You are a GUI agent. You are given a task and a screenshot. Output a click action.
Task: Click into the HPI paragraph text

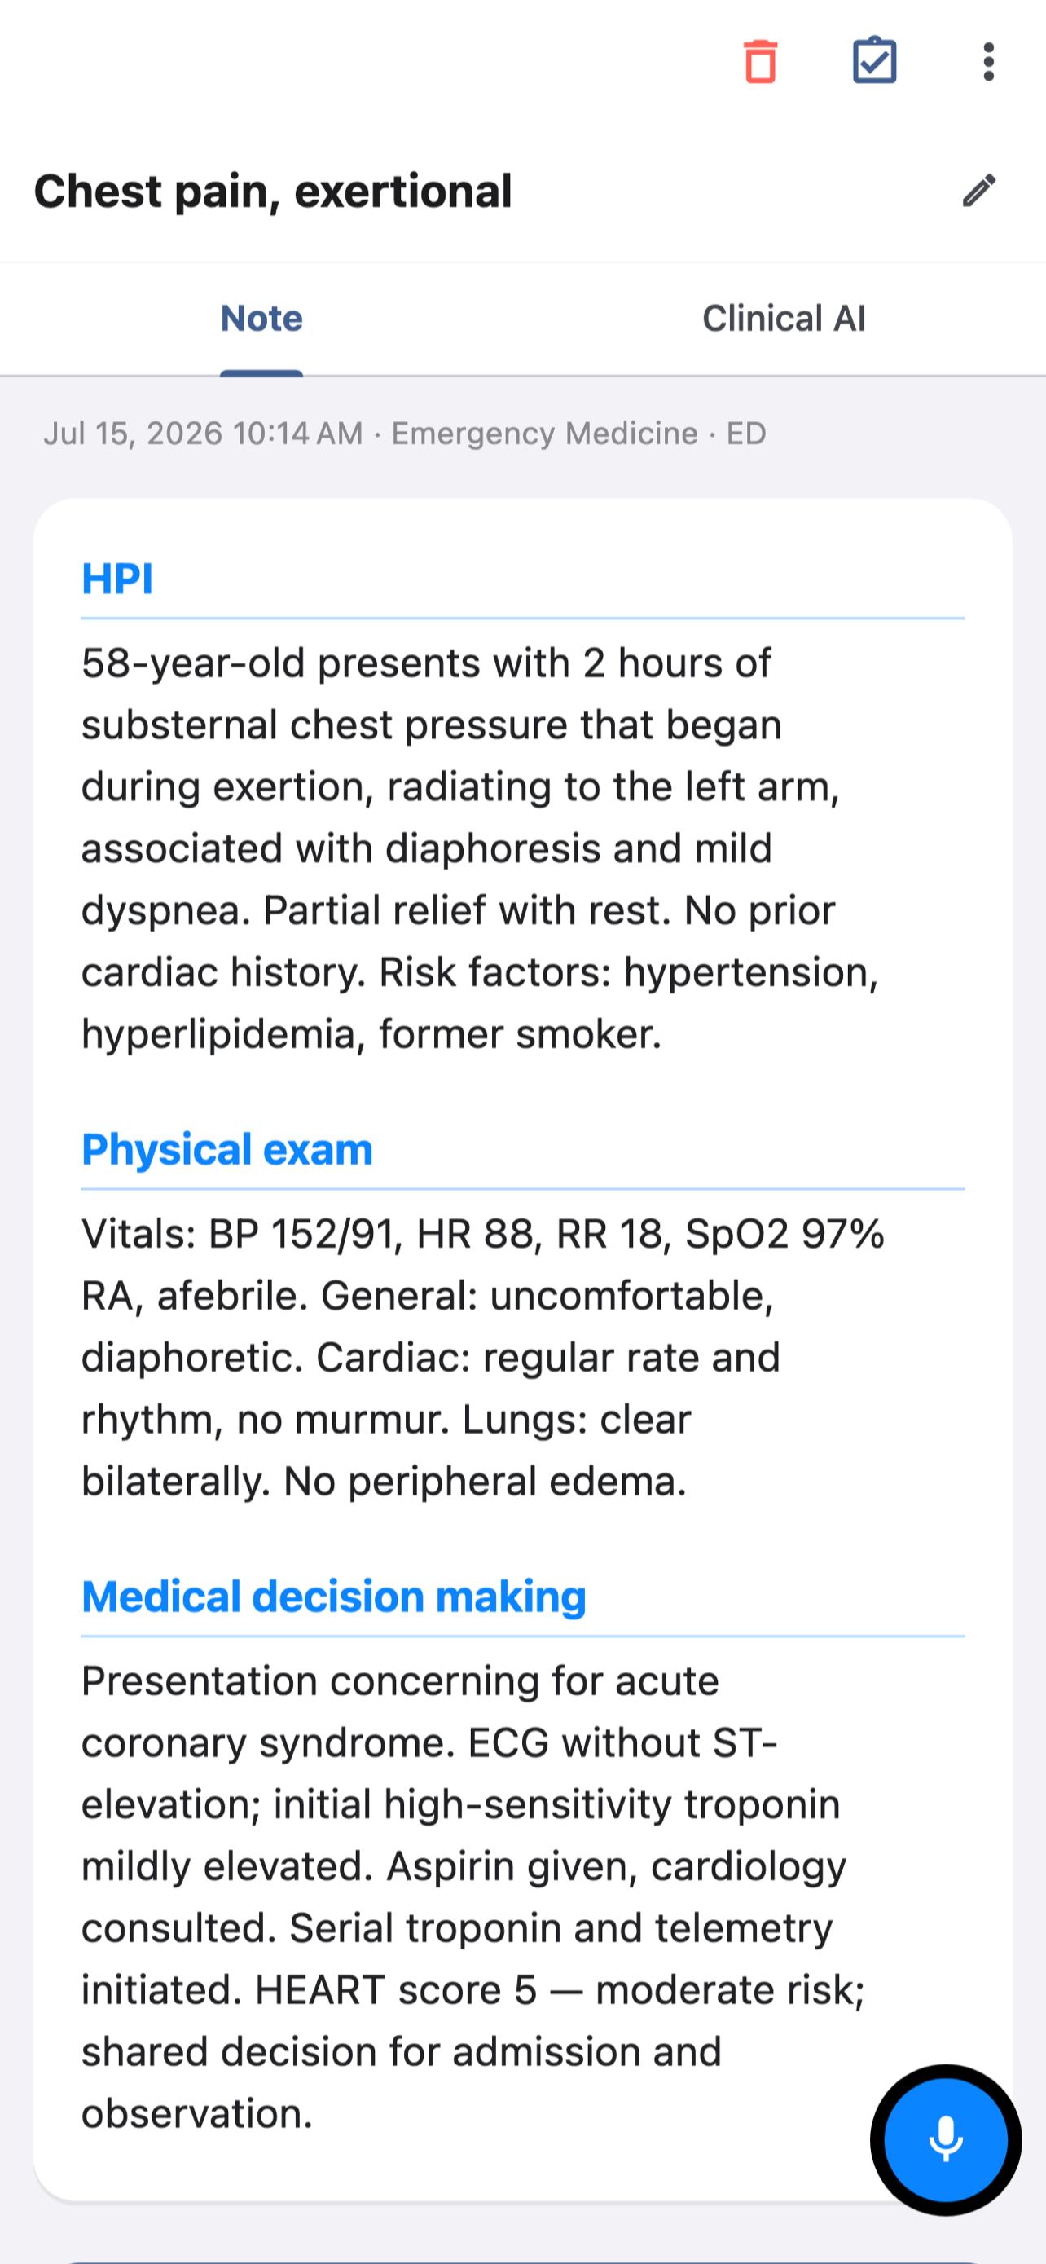pyautogui.click(x=481, y=848)
